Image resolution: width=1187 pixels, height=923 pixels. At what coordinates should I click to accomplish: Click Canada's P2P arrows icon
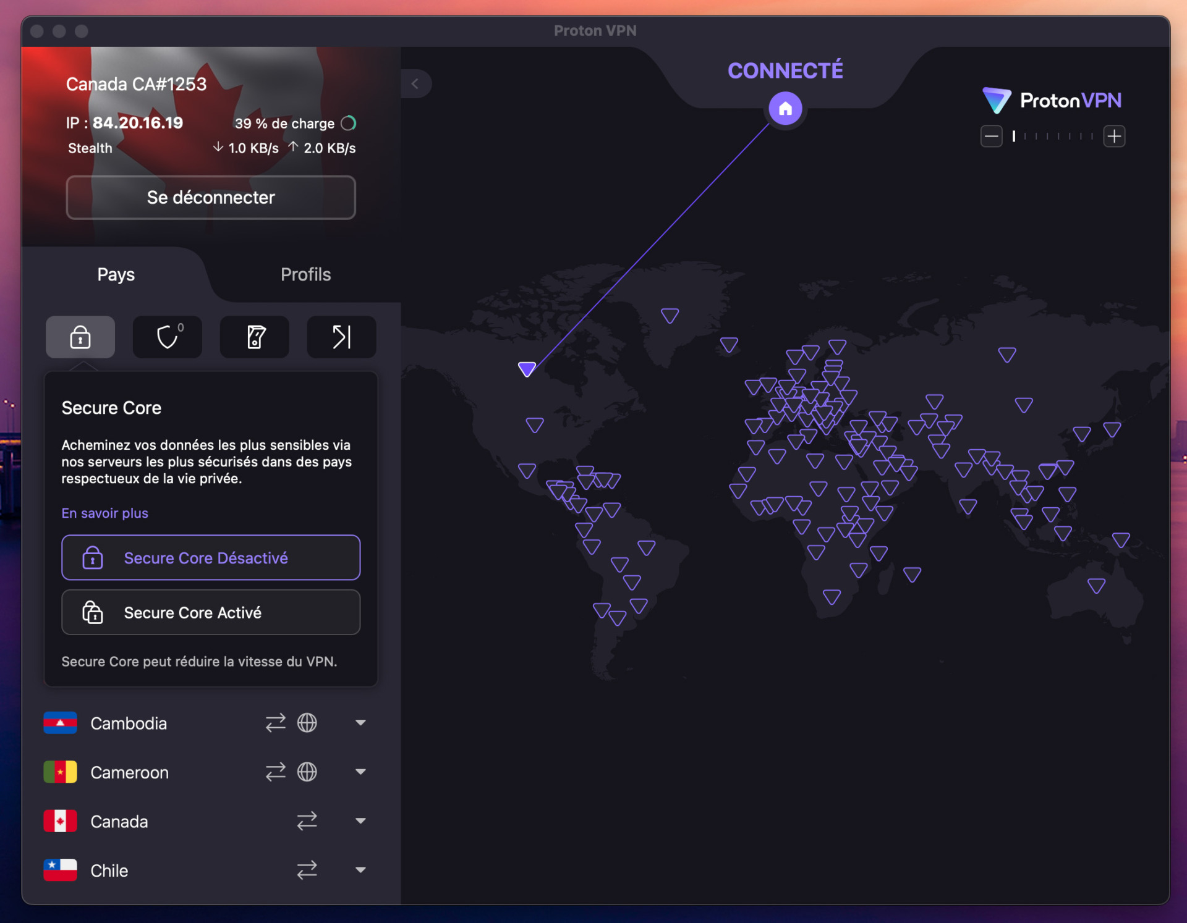click(x=307, y=820)
